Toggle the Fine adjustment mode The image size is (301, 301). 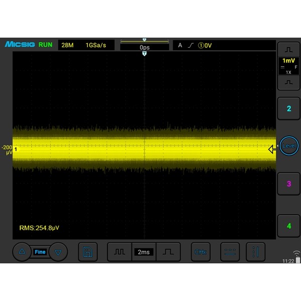(40, 252)
